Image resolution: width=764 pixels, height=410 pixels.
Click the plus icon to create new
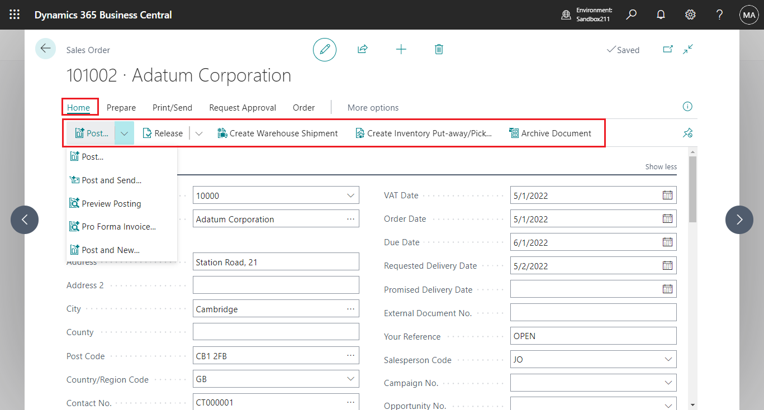401,50
